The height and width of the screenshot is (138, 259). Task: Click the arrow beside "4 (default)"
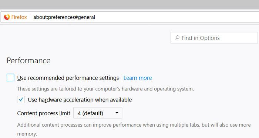[117, 113]
